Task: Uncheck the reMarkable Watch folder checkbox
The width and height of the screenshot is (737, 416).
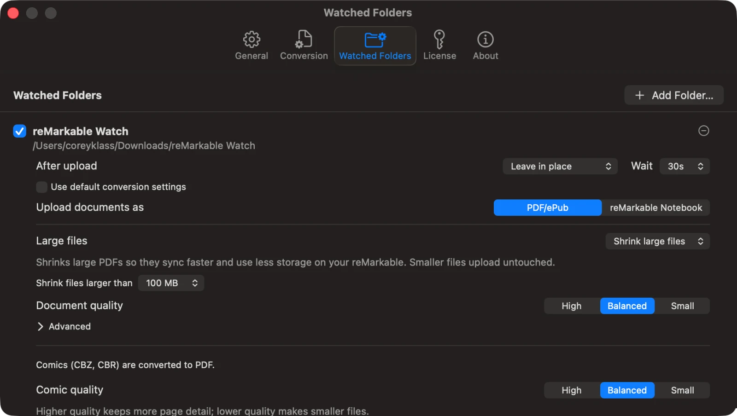Action: coord(19,131)
